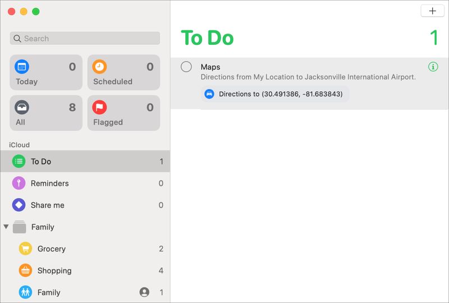This screenshot has width=449, height=303.
Task: Close the Reminders window
Action: click(11, 11)
